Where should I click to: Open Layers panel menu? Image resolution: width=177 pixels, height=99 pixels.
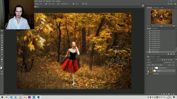pos(176,57)
